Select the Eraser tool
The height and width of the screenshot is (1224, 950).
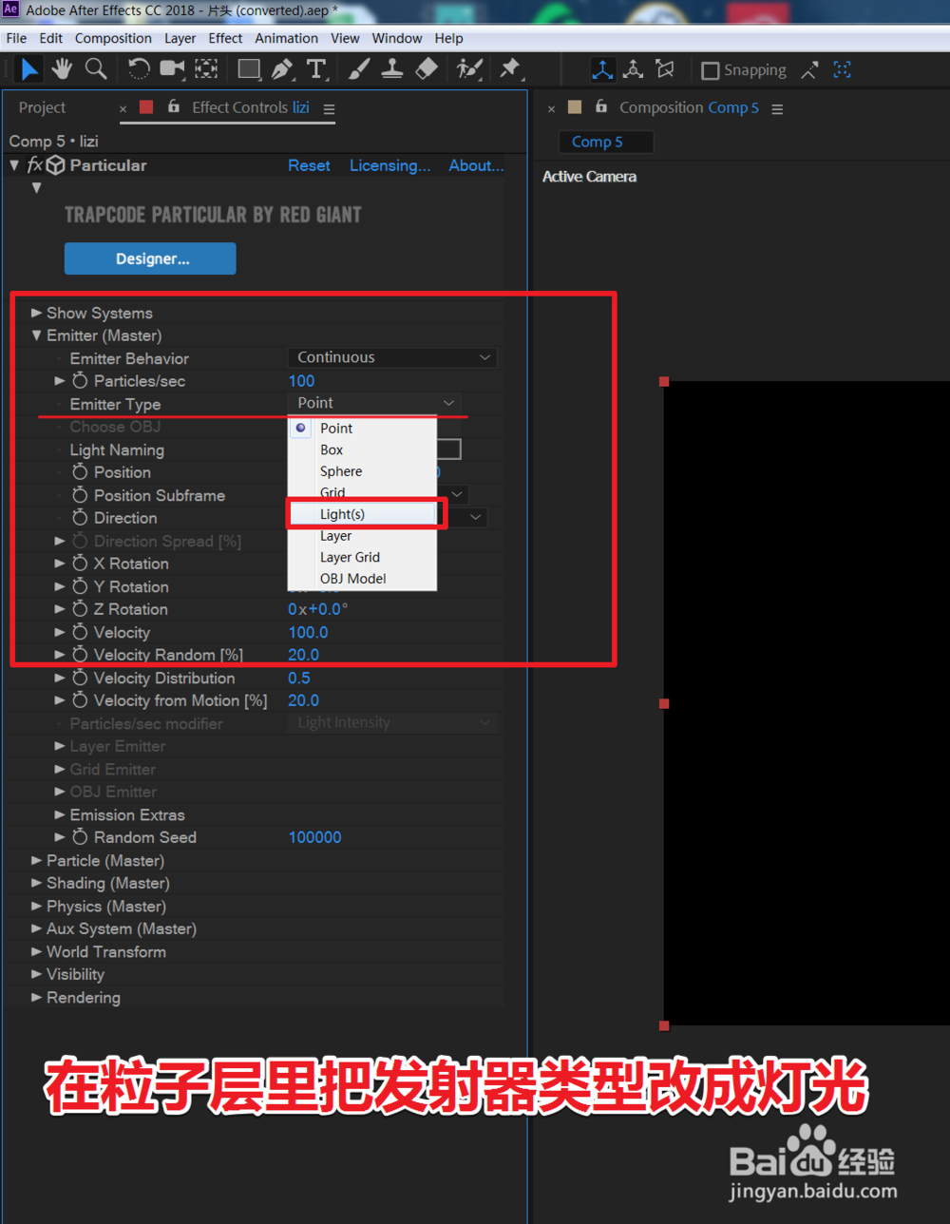427,69
